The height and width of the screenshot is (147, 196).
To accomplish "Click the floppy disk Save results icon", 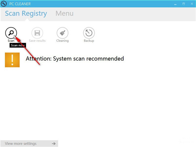I will [37, 33].
